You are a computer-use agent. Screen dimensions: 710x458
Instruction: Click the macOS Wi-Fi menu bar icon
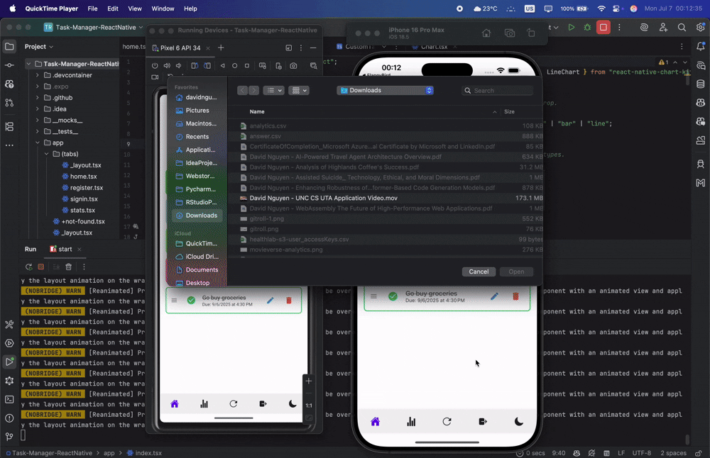tap(601, 9)
